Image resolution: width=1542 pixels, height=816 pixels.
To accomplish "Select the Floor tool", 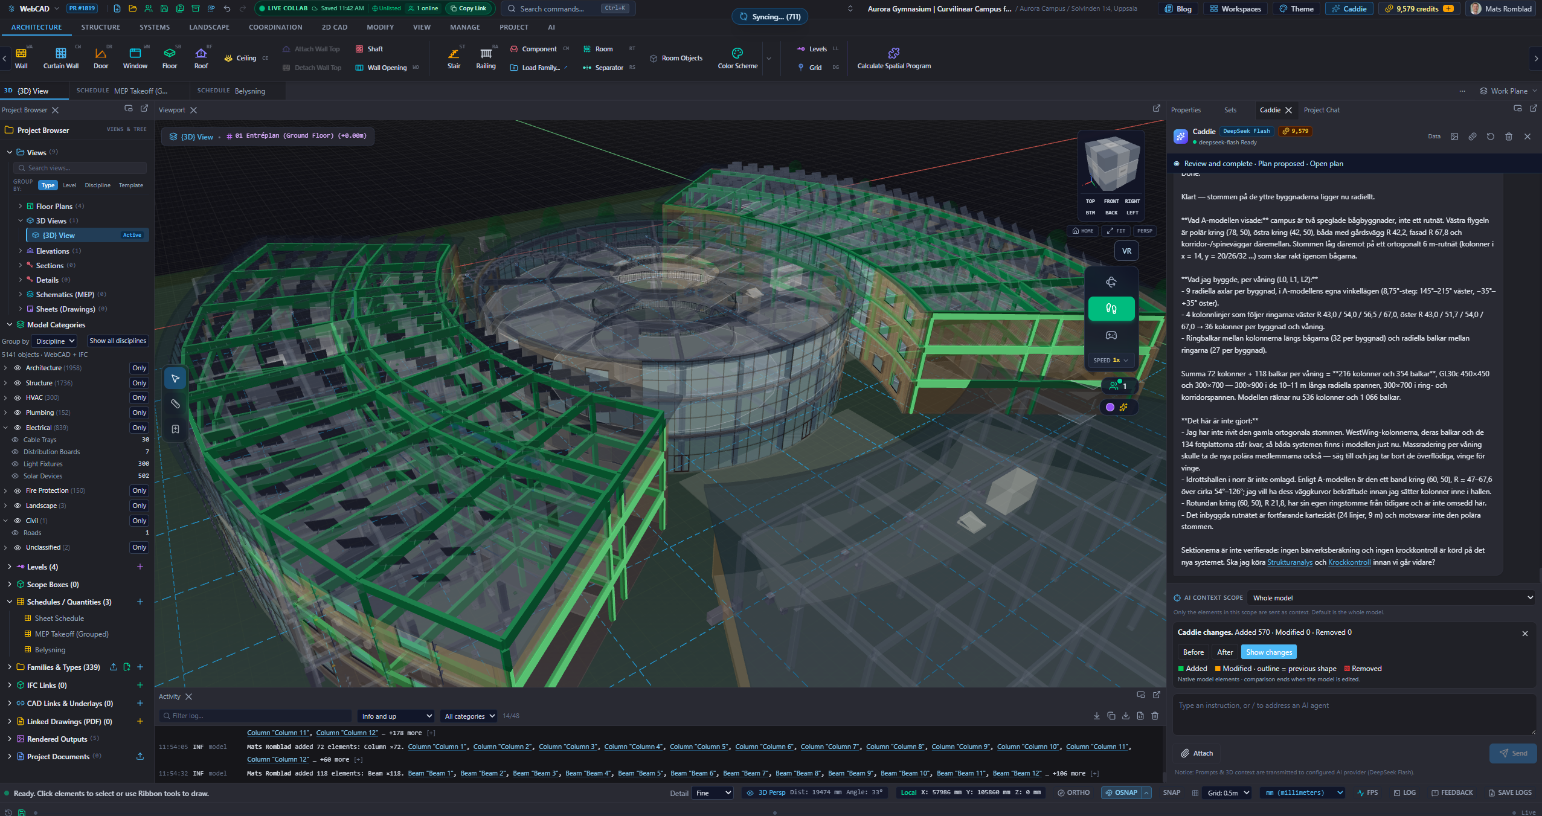I will [x=170, y=58].
